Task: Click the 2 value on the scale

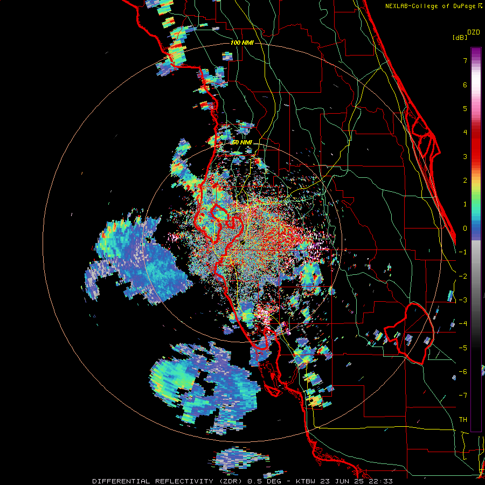Action: pyautogui.click(x=465, y=181)
